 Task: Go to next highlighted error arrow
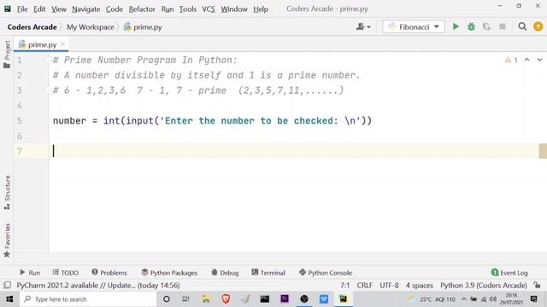click(x=539, y=60)
